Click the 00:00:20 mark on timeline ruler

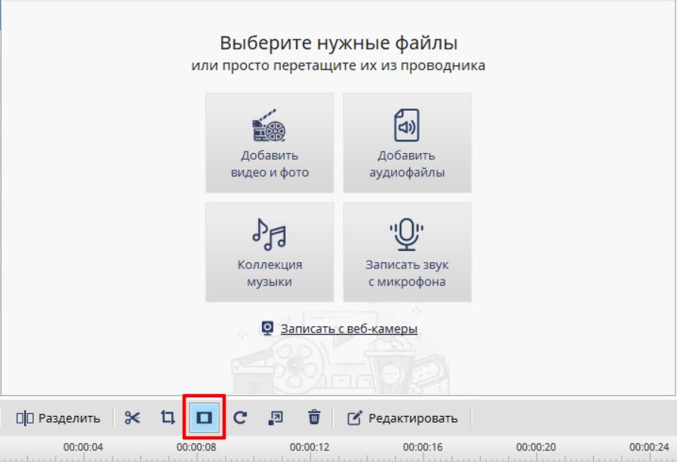pos(536,448)
